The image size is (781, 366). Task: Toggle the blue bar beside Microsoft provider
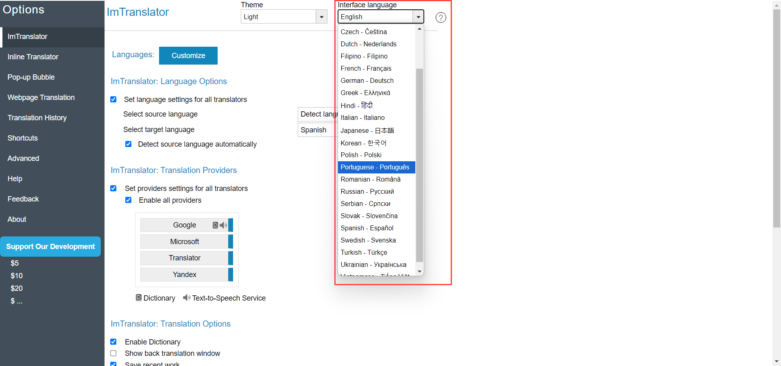(231, 242)
